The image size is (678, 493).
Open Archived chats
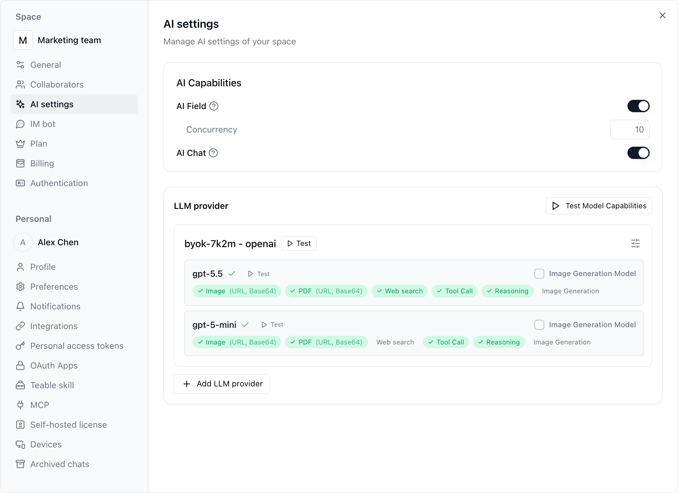coord(74,464)
